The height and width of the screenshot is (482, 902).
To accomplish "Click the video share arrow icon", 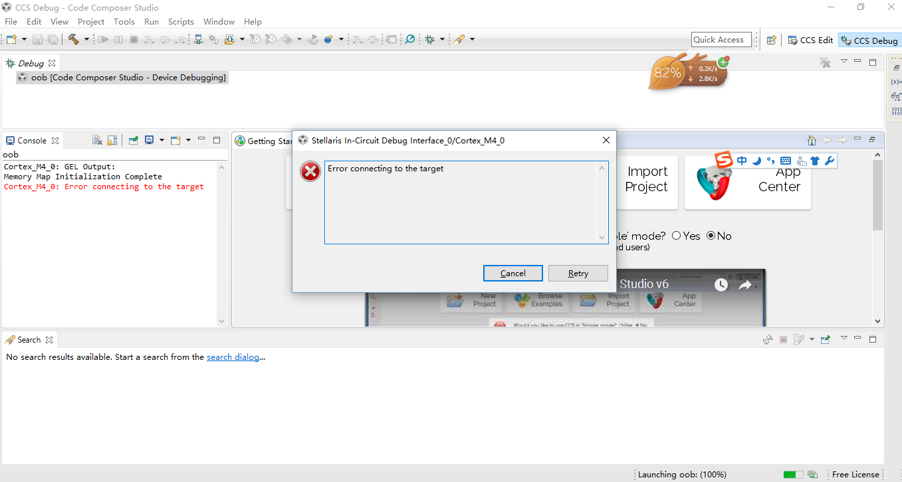I will [x=745, y=285].
